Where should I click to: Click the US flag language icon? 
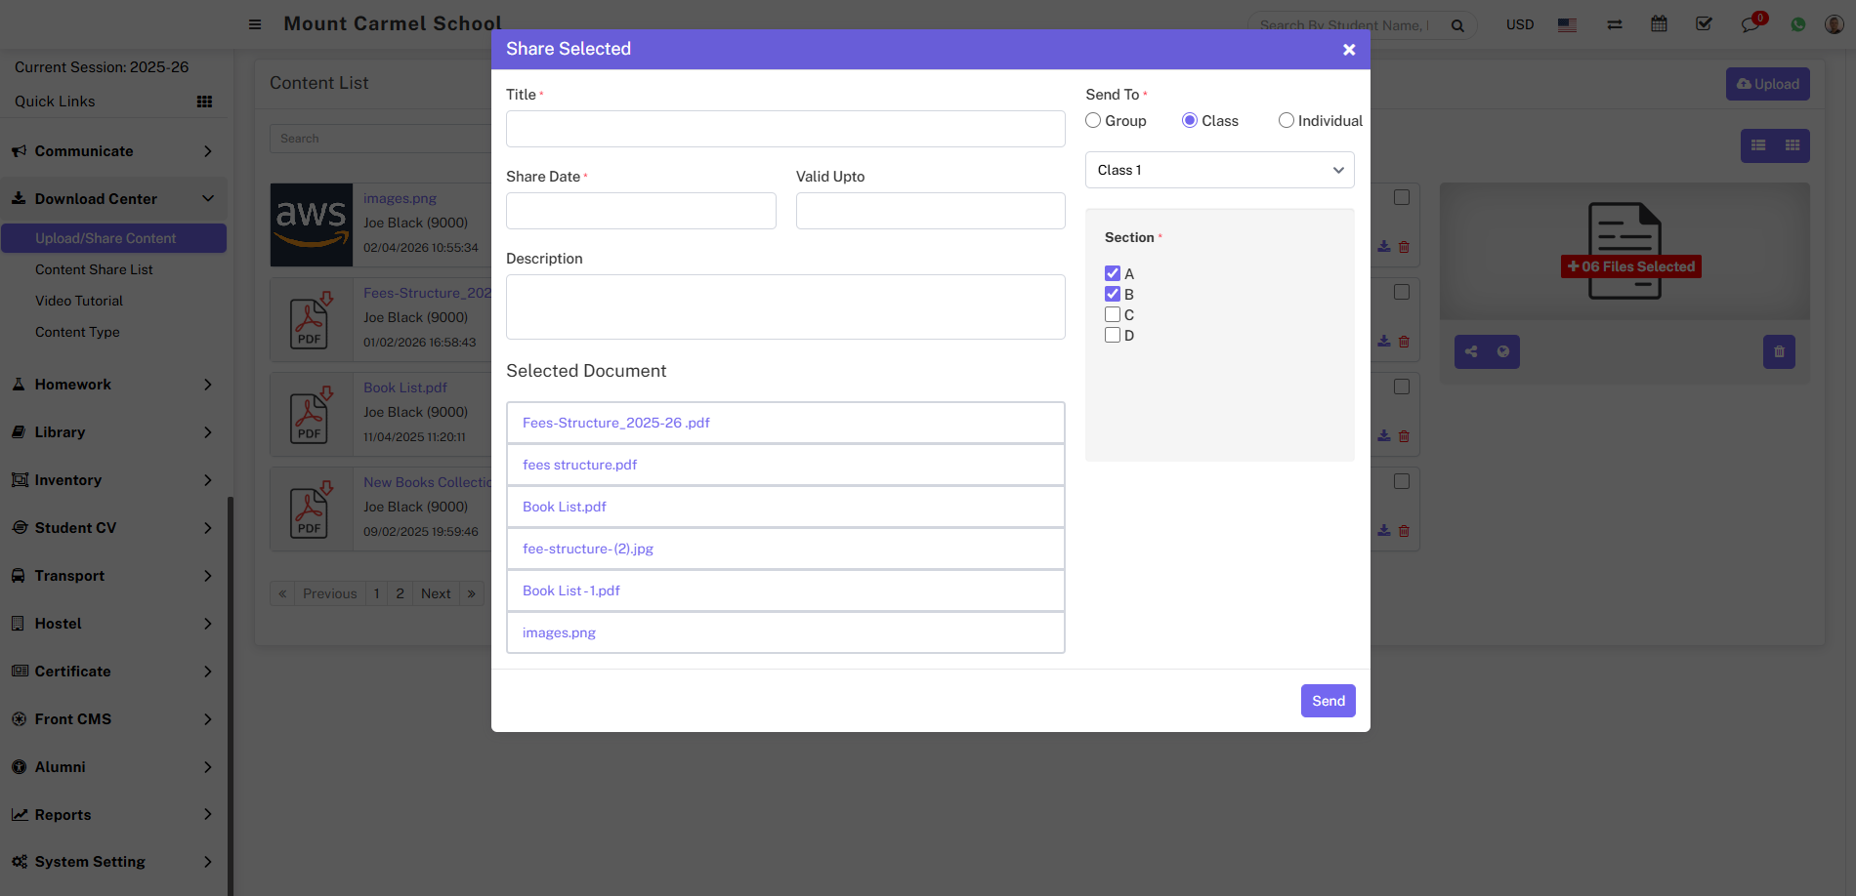tap(1567, 25)
